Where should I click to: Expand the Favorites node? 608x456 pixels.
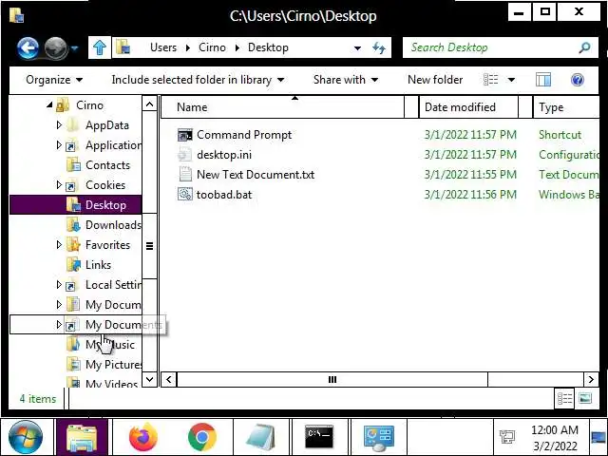[x=59, y=245]
